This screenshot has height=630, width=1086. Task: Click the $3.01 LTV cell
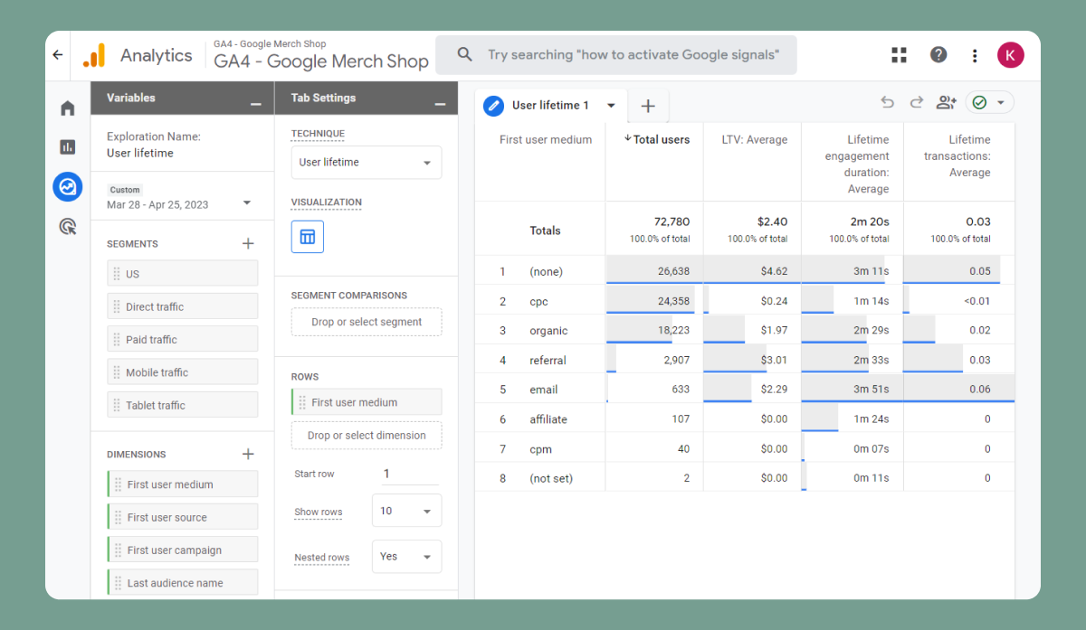pyautogui.click(x=752, y=360)
